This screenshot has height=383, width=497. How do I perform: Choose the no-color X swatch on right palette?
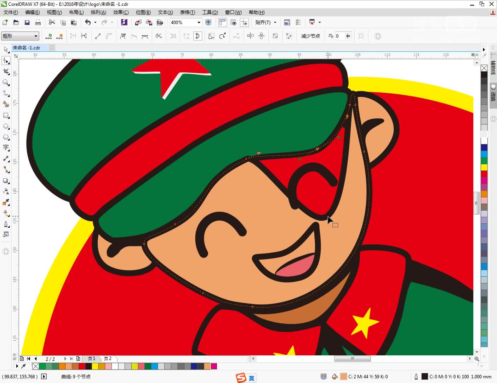click(x=484, y=68)
